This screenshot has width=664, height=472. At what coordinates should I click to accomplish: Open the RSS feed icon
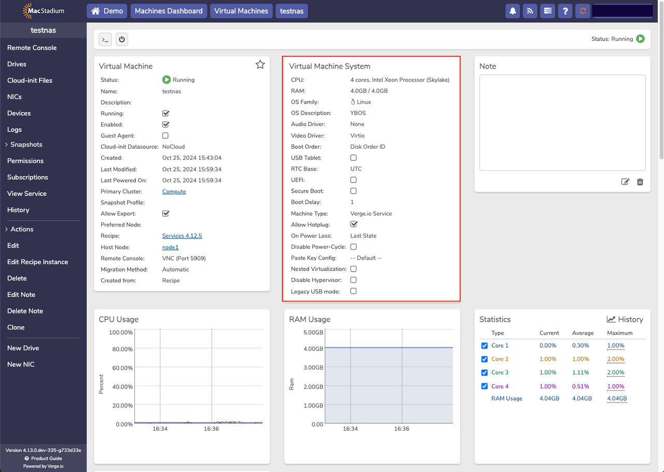pyautogui.click(x=530, y=11)
